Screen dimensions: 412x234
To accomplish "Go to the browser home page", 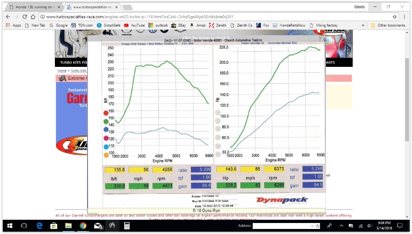I will (x=33, y=16).
